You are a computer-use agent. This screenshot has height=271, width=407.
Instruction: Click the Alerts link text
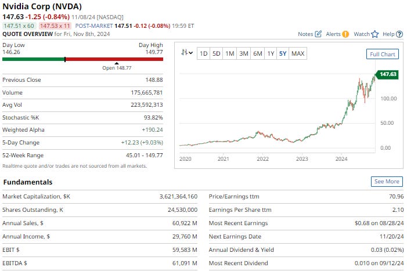pos(333,34)
